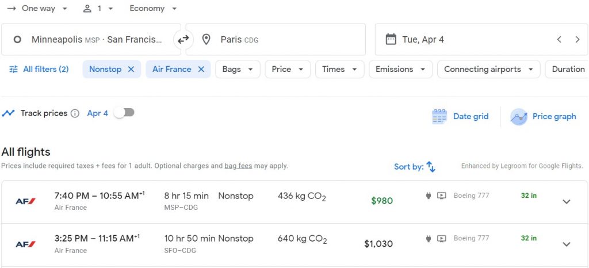This screenshot has width=589, height=268.
Task: Remove the Nonstop filter chip
Action: (131, 69)
